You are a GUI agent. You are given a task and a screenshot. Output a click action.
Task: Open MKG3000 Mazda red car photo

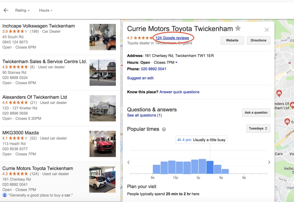coord(102,144)
